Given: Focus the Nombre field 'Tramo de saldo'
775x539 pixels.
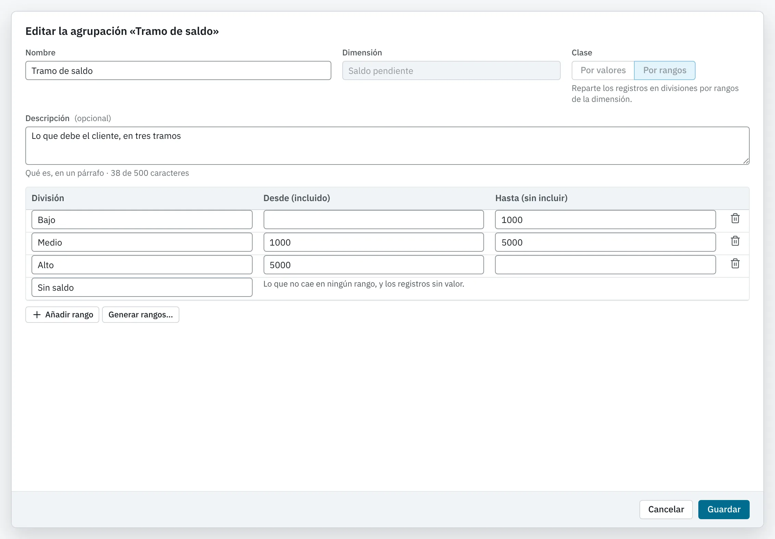Looking at the screenshot, I should point(178,71).
